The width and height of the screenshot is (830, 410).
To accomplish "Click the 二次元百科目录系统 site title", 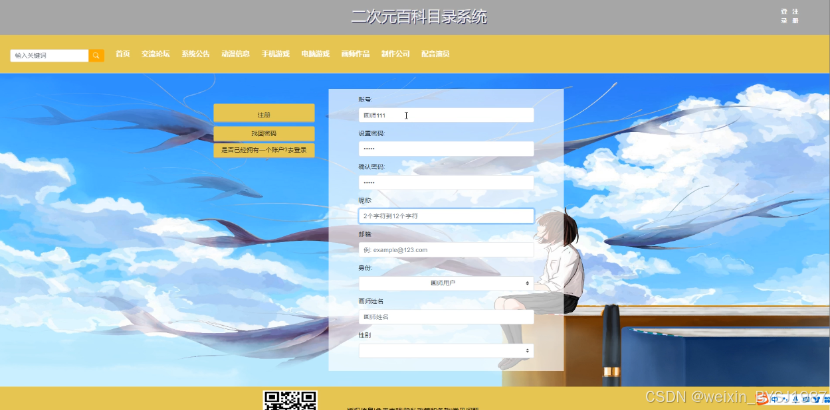I will [419, 17].
